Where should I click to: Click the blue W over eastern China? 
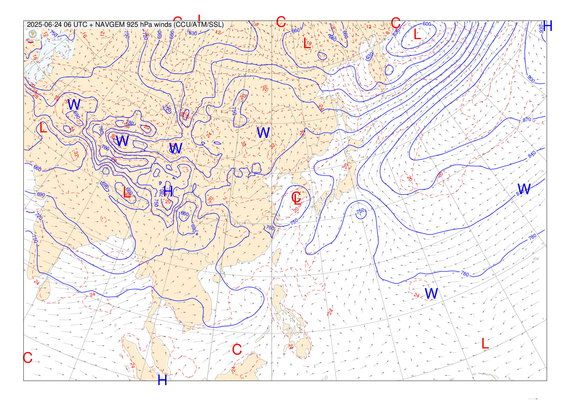coord(263,133)
